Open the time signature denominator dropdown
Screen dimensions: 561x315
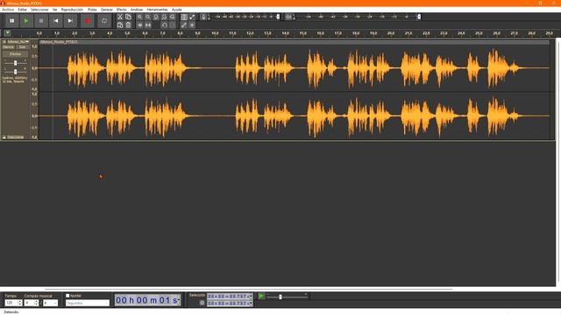coord(50,303)
